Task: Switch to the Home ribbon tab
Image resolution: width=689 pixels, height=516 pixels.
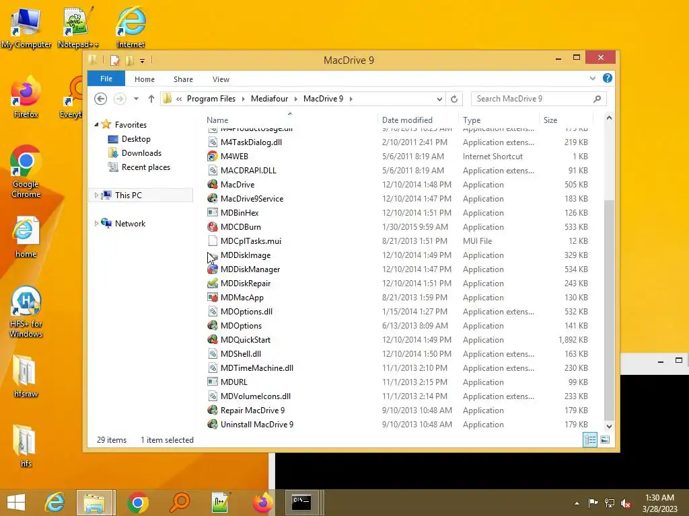Action: pos(145,79)
